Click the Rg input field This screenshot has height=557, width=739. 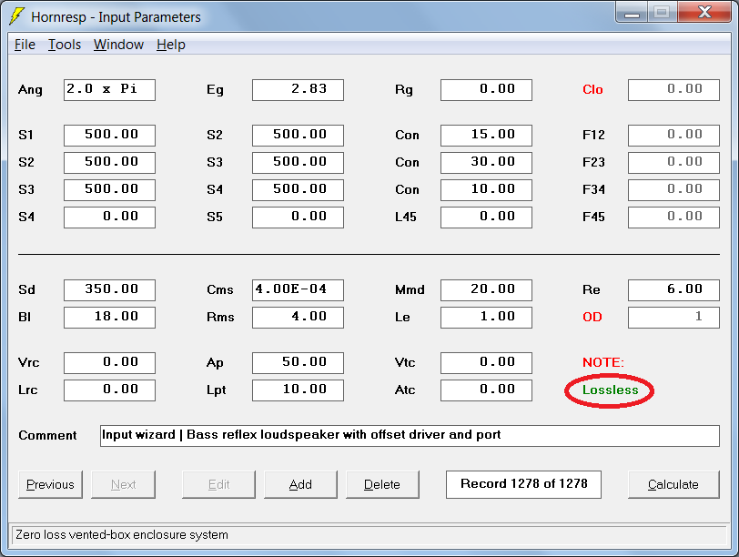click(486, 90)
